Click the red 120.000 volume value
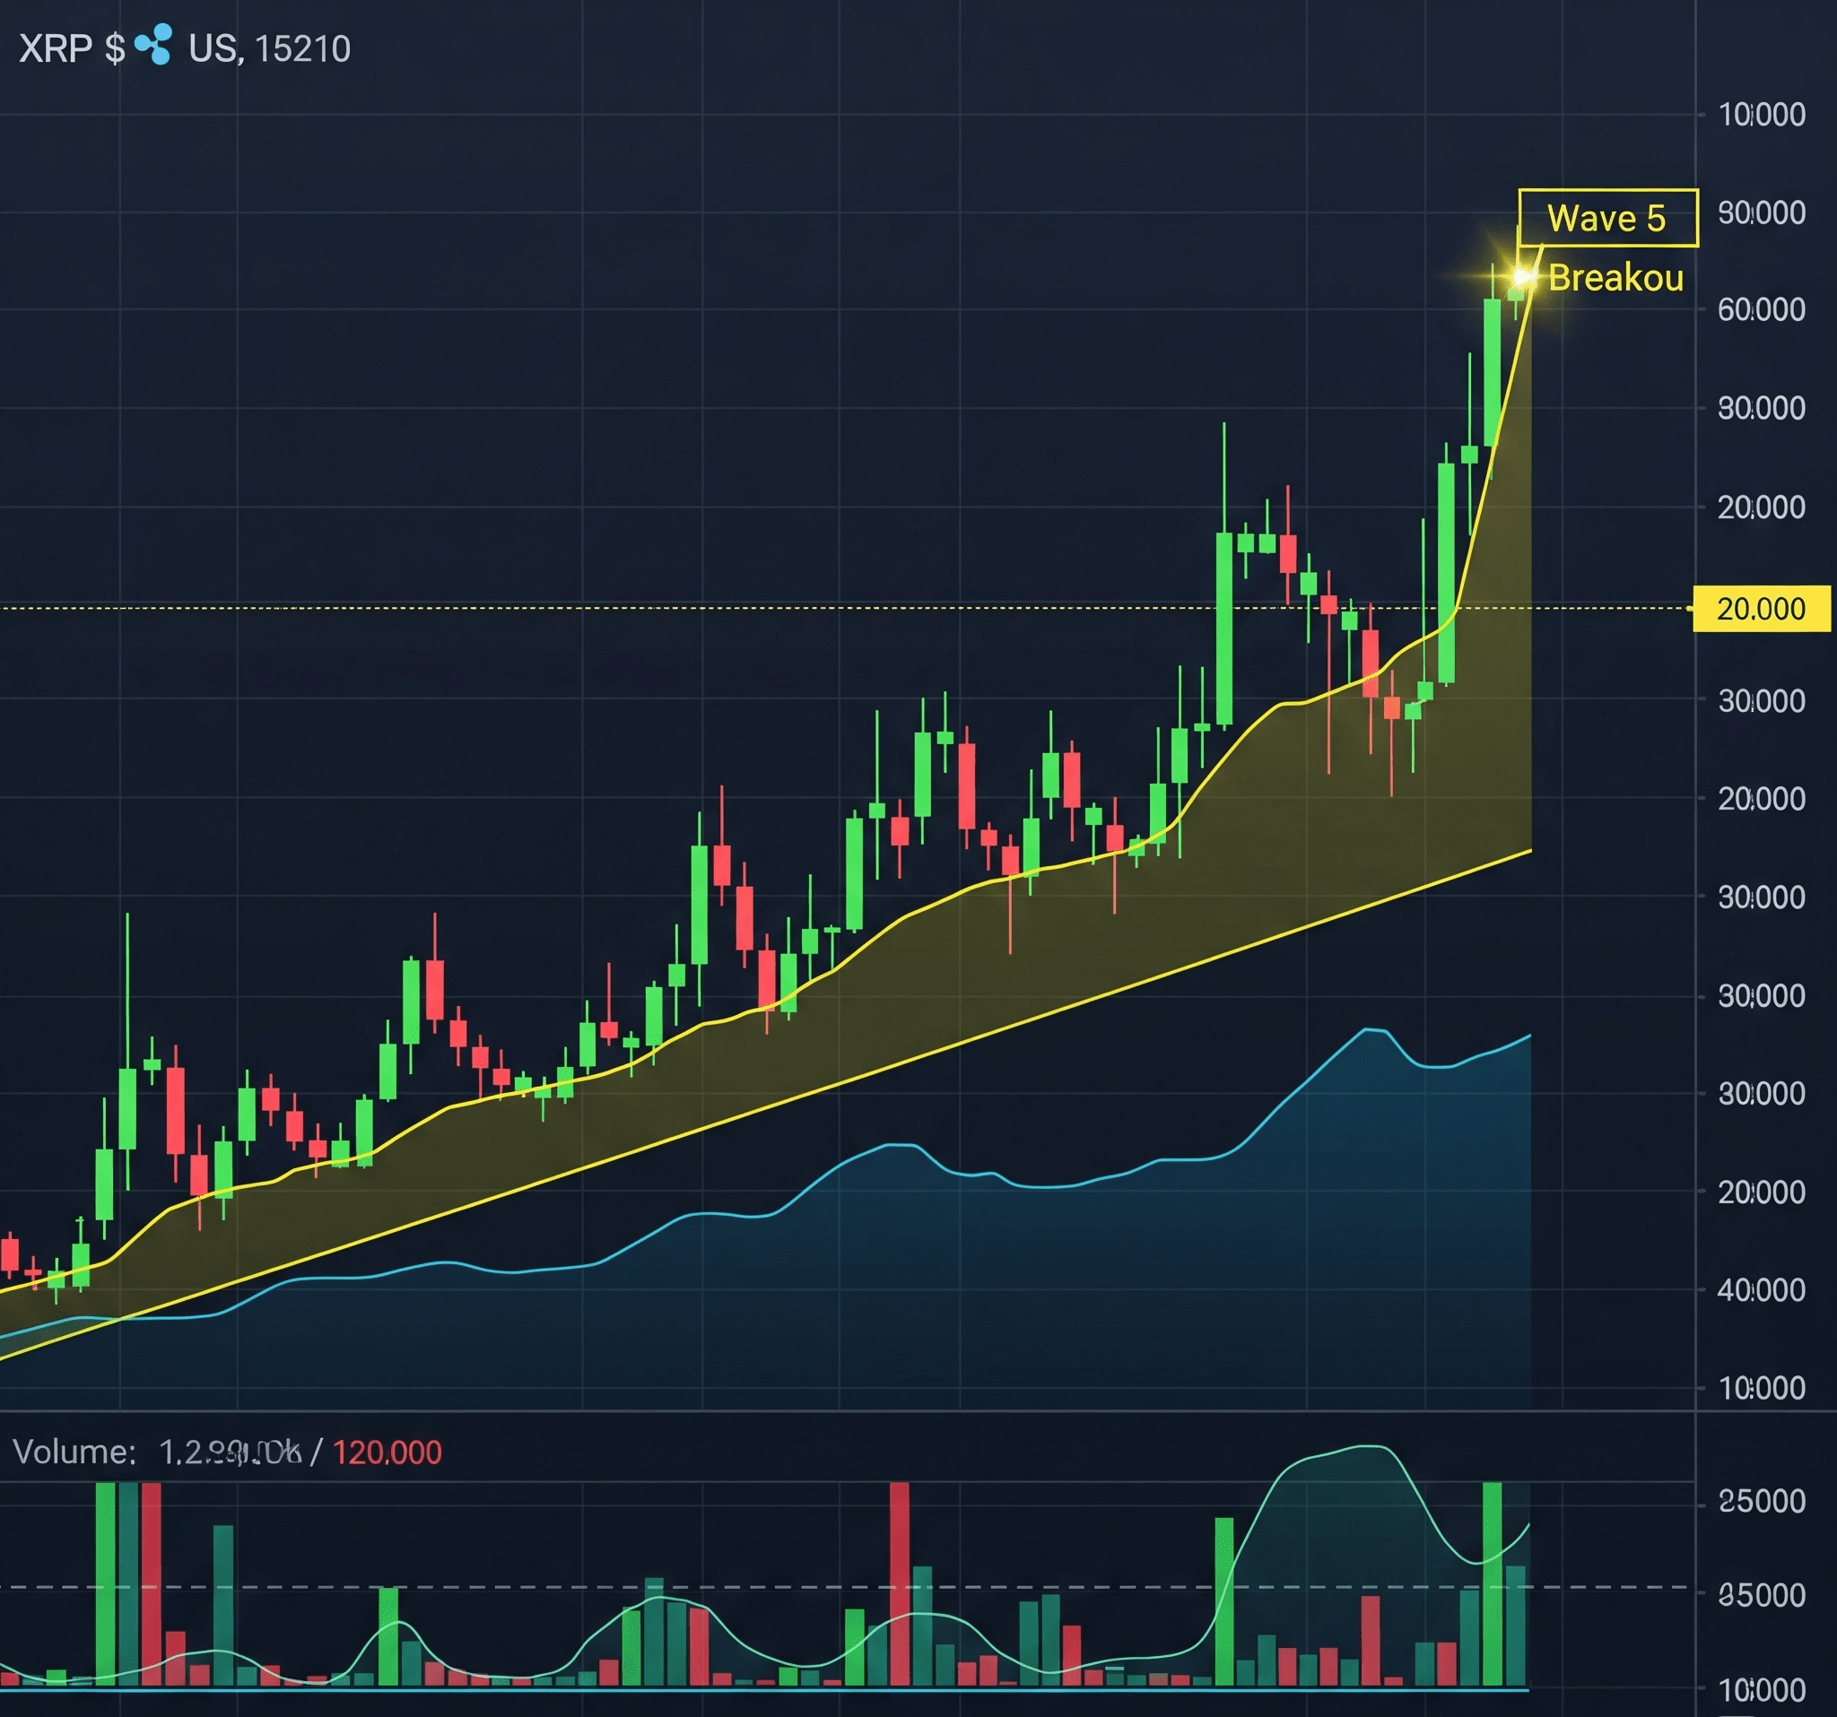The width and height of the screenshot is (1837, 1717). click(x=387, y=1453)
